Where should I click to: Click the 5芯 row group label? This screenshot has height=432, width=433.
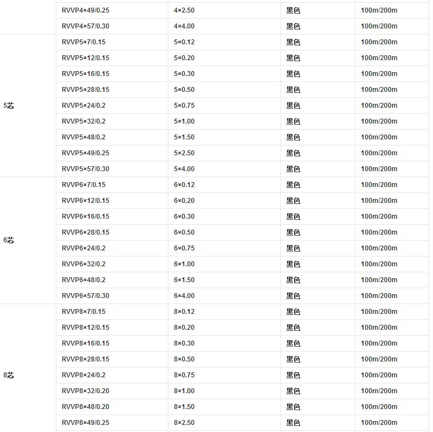point(9,106)
